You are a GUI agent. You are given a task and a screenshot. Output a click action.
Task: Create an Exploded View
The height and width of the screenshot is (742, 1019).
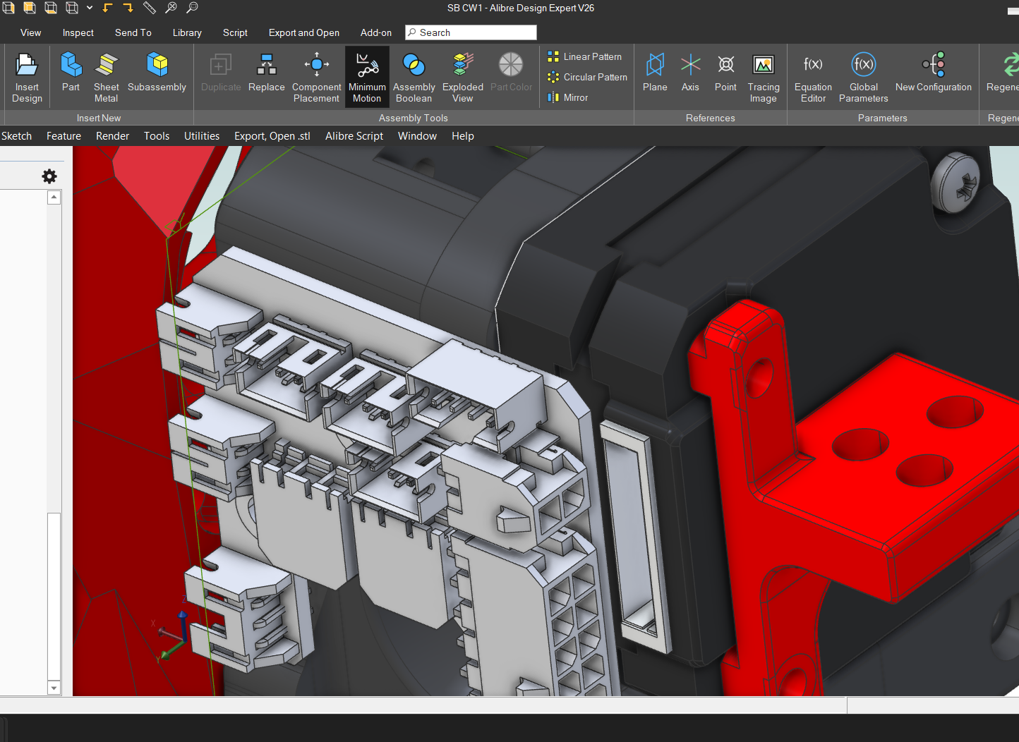[x=462, y=78]
